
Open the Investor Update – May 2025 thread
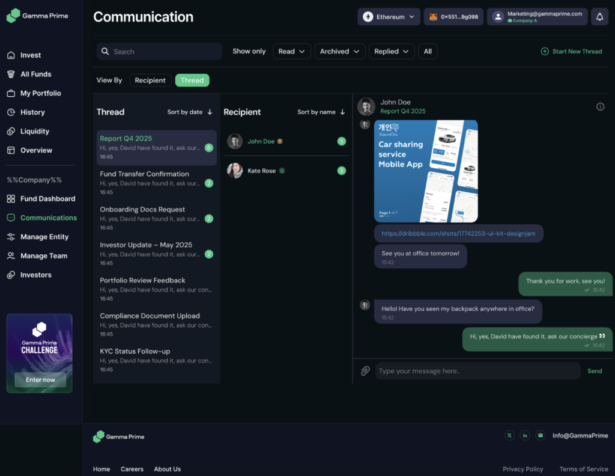coord(157,254)
